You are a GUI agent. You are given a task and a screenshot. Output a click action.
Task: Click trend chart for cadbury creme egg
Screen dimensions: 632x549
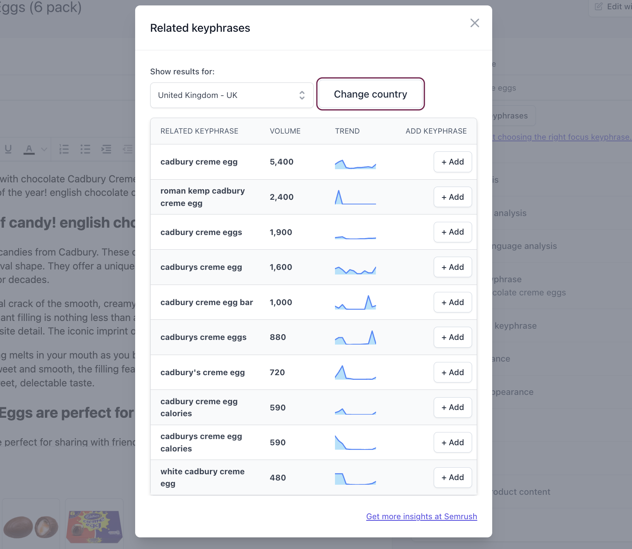[355, 164]
